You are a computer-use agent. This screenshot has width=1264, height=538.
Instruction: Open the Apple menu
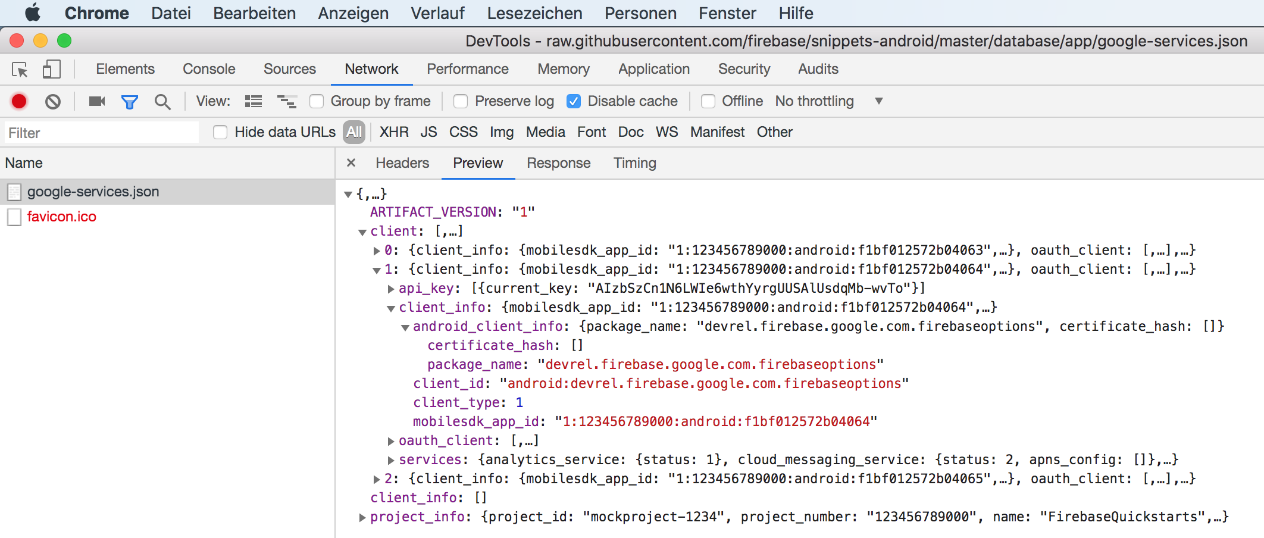coord(32,12)
